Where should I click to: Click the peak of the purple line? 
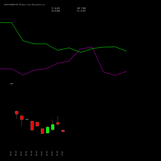[92, 47]
